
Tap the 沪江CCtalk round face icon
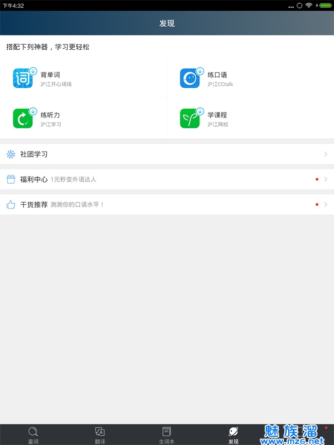point(190,79)
